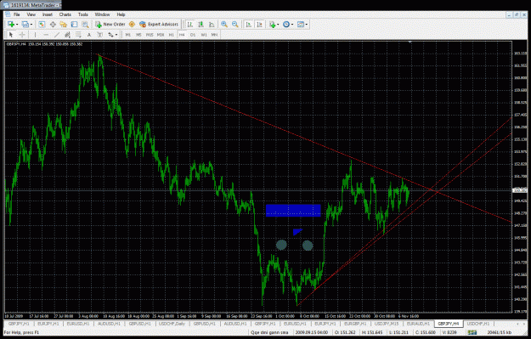Open the View menu
531x339 pixels.
coord(31,14)
